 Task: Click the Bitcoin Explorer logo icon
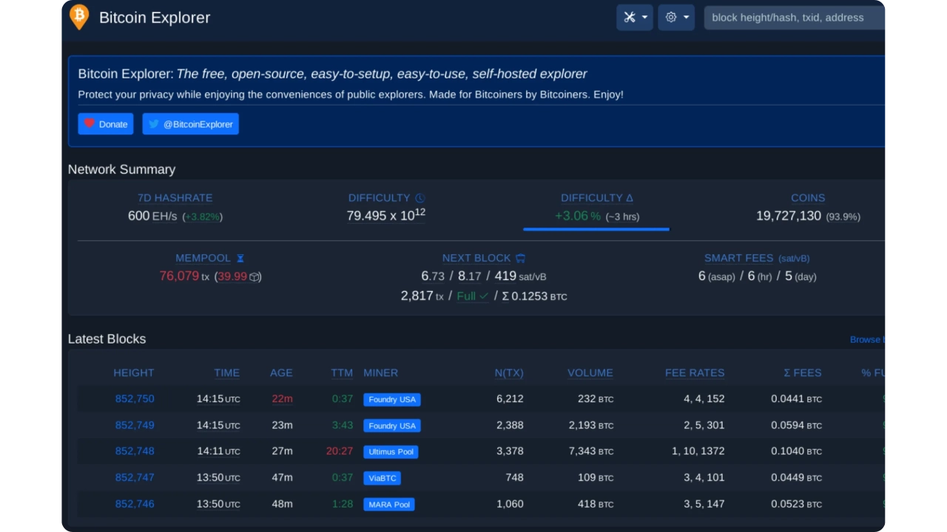78,17
